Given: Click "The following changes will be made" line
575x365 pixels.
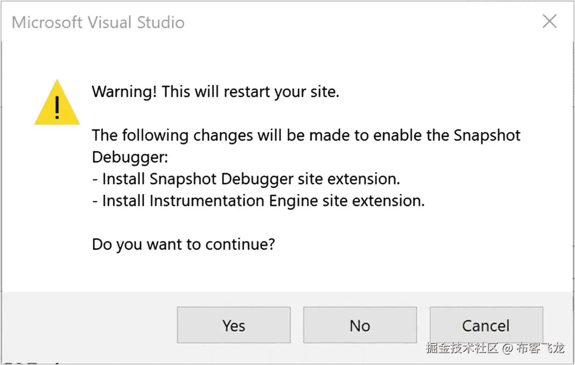Looking at the screenshot, I should point(306,135).
